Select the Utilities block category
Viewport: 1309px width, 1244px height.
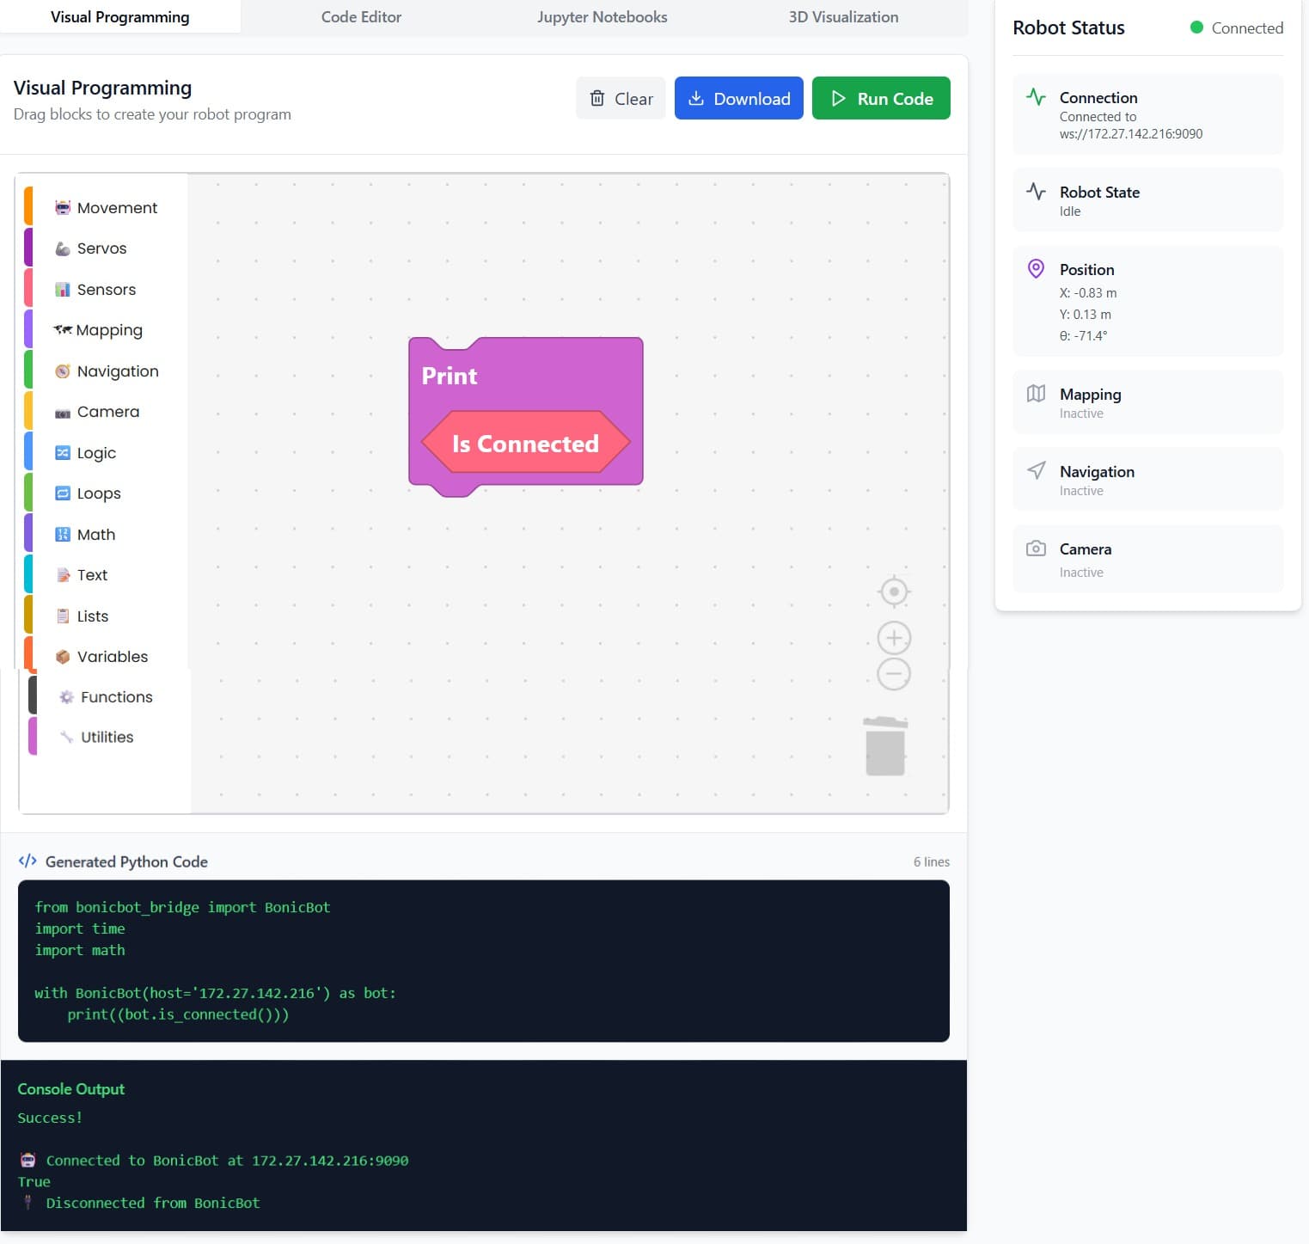click(x=107, y=738)
